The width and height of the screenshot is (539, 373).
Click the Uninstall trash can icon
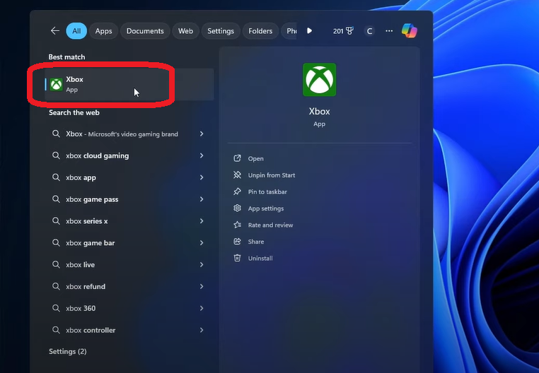(x=237, y=258)
